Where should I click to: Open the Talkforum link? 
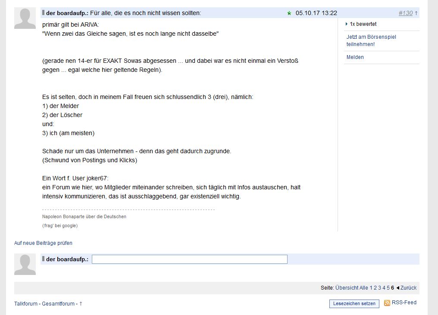pyautogui.click(x=26, y=303)
